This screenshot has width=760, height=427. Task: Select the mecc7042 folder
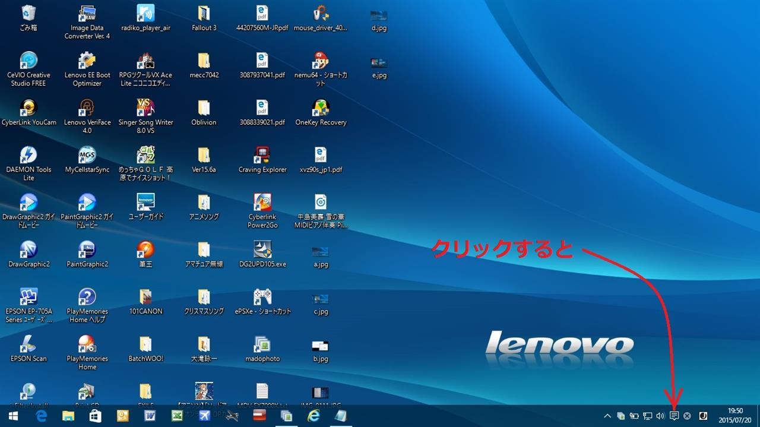204,65
